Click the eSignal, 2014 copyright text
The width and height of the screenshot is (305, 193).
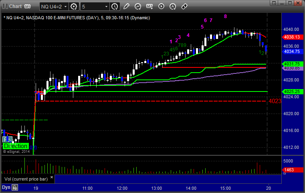[16, 152]
